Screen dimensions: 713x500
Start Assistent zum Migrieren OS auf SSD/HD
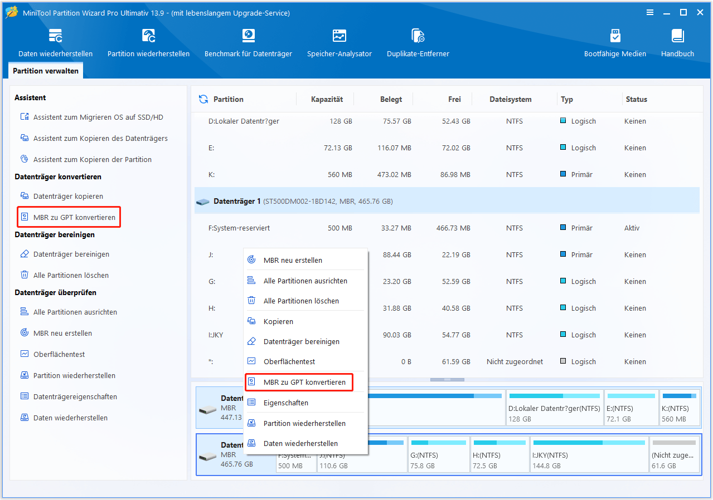91,117
